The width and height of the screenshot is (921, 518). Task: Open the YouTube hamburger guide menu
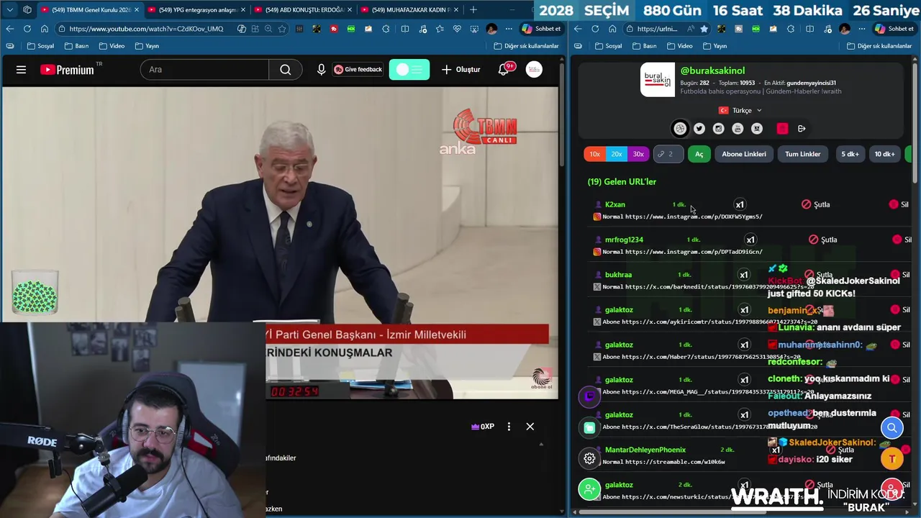pyautogui.click(x=21, y=70)
